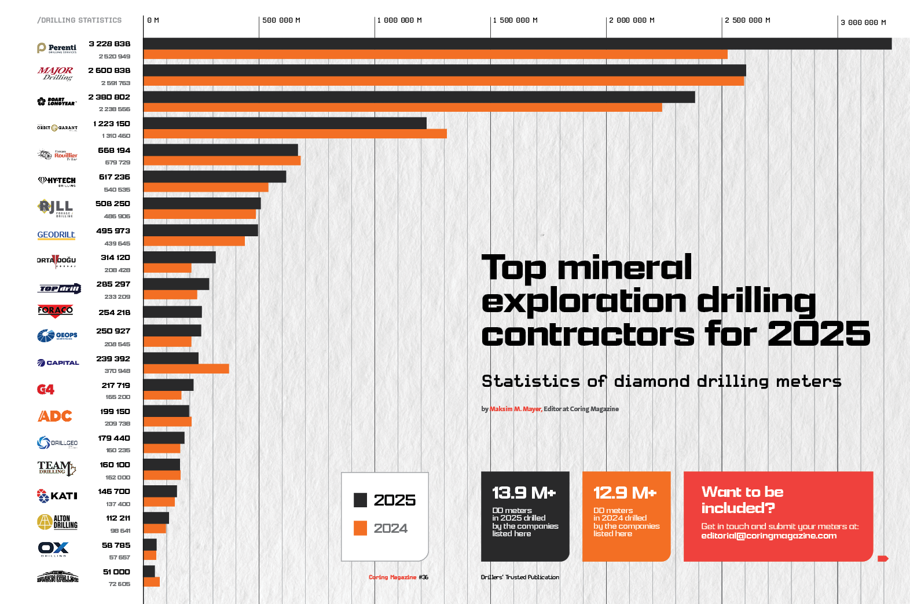Click the orange 2024 legend swatch
910x604 pixels.
(360, 528)
